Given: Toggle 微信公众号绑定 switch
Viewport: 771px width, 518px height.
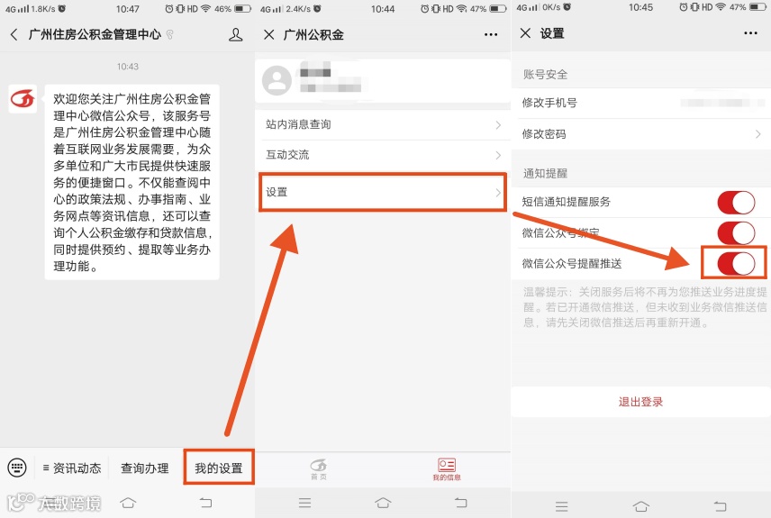Looking at the screenshot, I should (736, 232).
